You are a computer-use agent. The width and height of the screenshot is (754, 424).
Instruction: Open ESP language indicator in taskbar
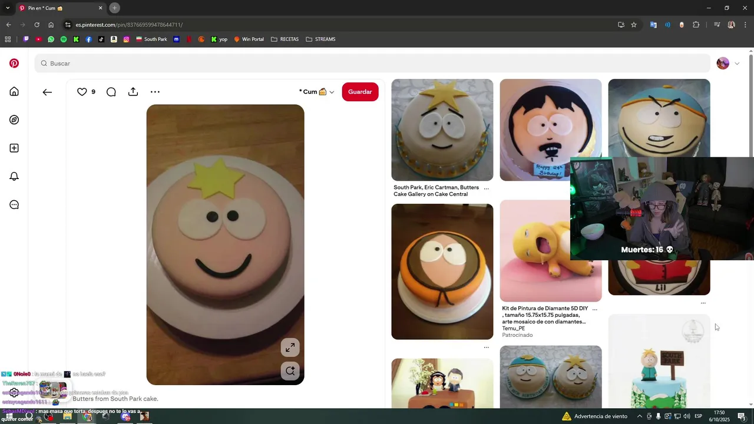pos(698,416)
